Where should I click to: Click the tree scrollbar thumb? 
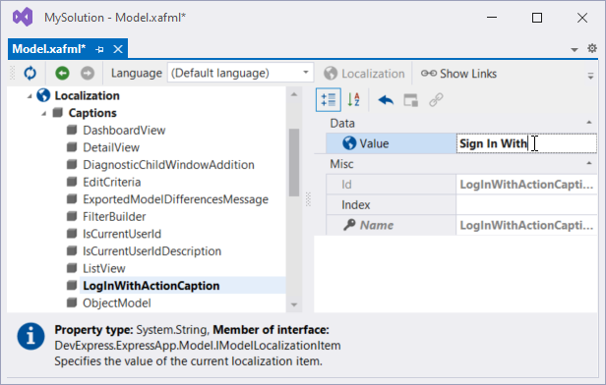[294, 162]
